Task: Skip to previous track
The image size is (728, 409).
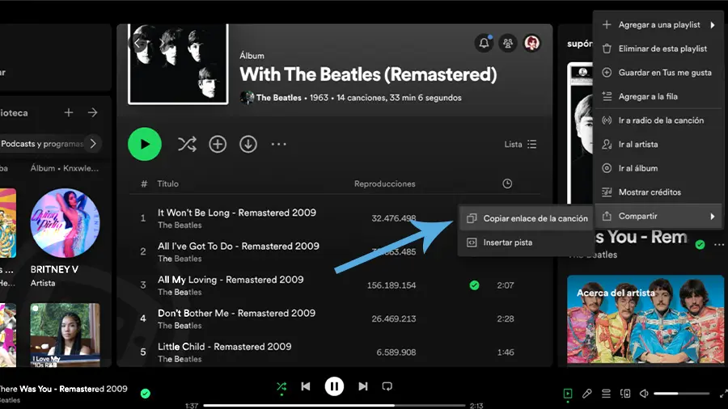Action: 306,386
